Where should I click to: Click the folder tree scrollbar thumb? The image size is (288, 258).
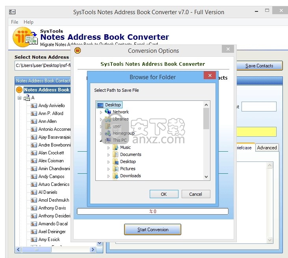click(x=206, y=119)
